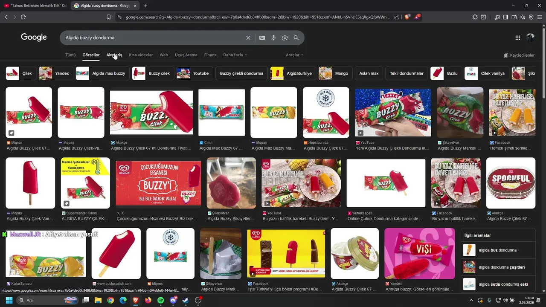Viewport: 546px width, 307px height.
Task: Open the Alışveriş tab
Action: coord(114,55)
